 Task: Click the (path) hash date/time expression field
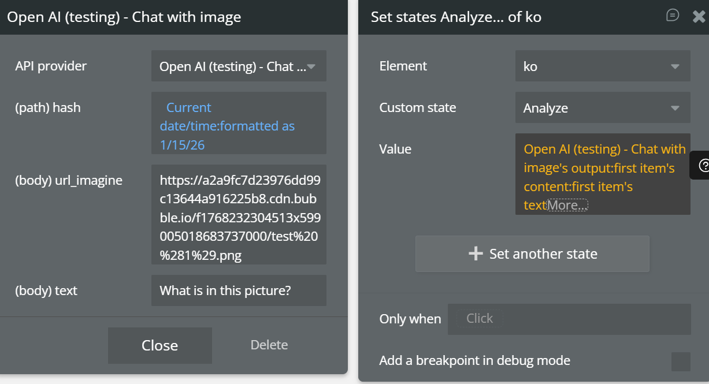[239, 126]
